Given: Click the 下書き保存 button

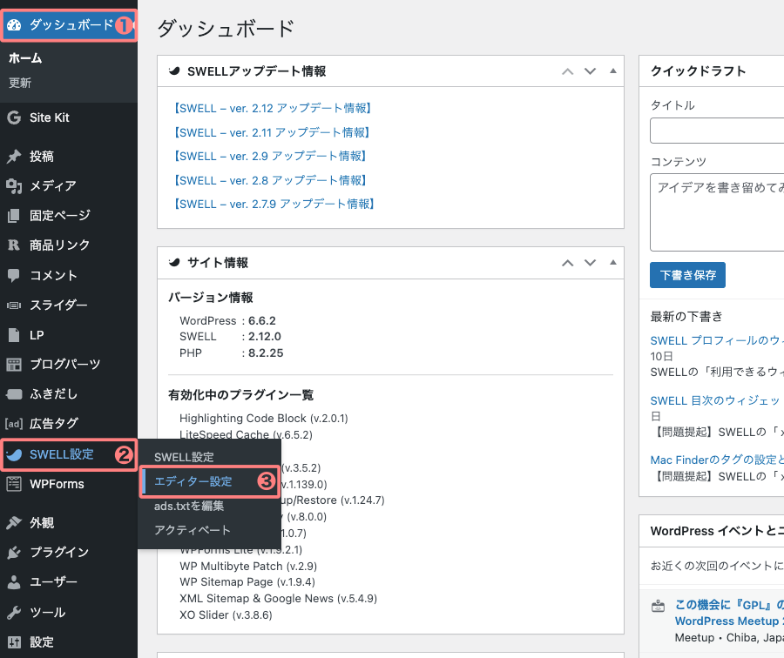Looking at the screenshot, I should [x=687, y=275].
